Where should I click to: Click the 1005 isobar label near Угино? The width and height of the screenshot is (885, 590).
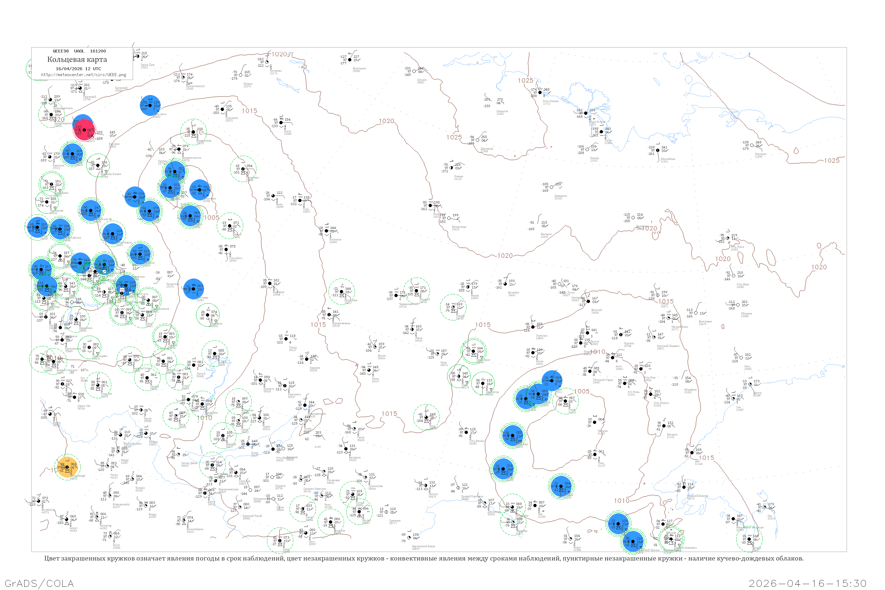[x=582, y=392]
